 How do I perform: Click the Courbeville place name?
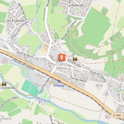(x=7, y=88)
